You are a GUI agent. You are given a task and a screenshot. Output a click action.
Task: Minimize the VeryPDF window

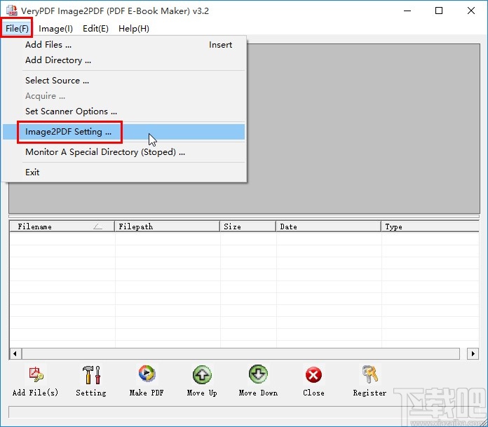click(x=407, y=11)
